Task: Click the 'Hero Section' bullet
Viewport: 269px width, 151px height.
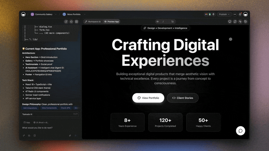Action: coord(42,57)
